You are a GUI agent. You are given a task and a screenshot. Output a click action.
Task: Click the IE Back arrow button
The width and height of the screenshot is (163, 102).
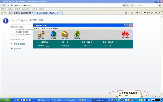click(x=2, y=5)
